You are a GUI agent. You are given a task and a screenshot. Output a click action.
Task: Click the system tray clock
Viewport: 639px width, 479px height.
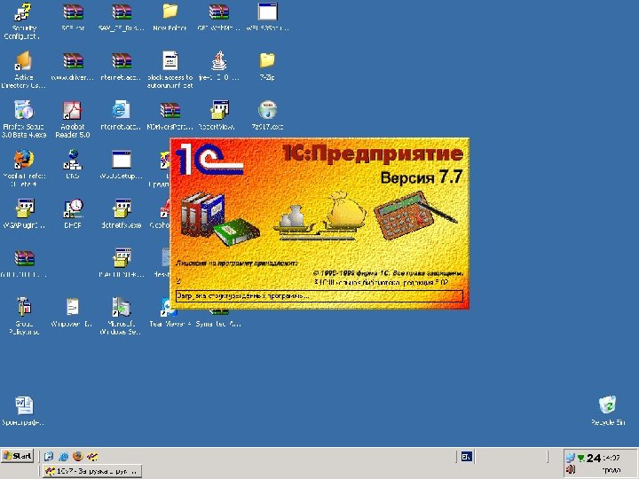[611, 458]
